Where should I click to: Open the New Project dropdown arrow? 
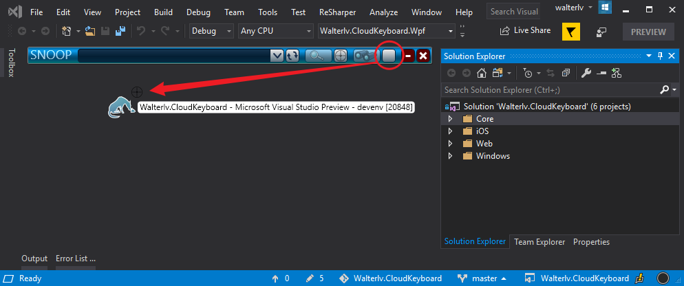tap(78, 32)
